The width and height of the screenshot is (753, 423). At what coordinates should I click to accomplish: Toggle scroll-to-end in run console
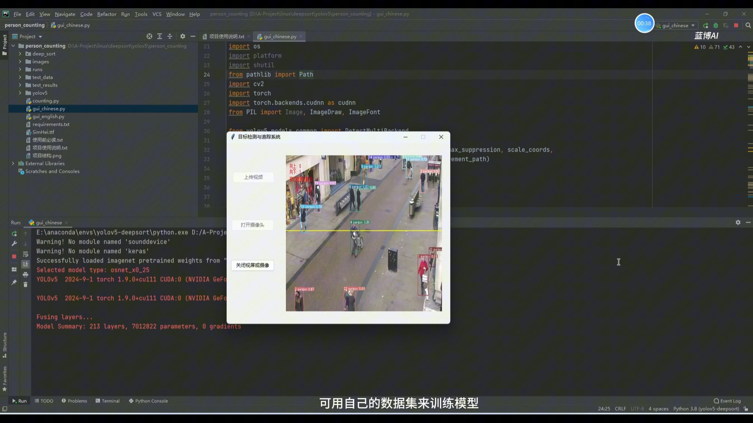tap(25, 264)
